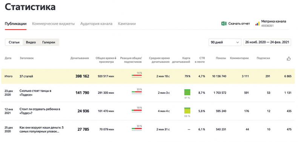Click the Excel icon beside Скачать отчет
298x142 pixels.
(224, 24)
